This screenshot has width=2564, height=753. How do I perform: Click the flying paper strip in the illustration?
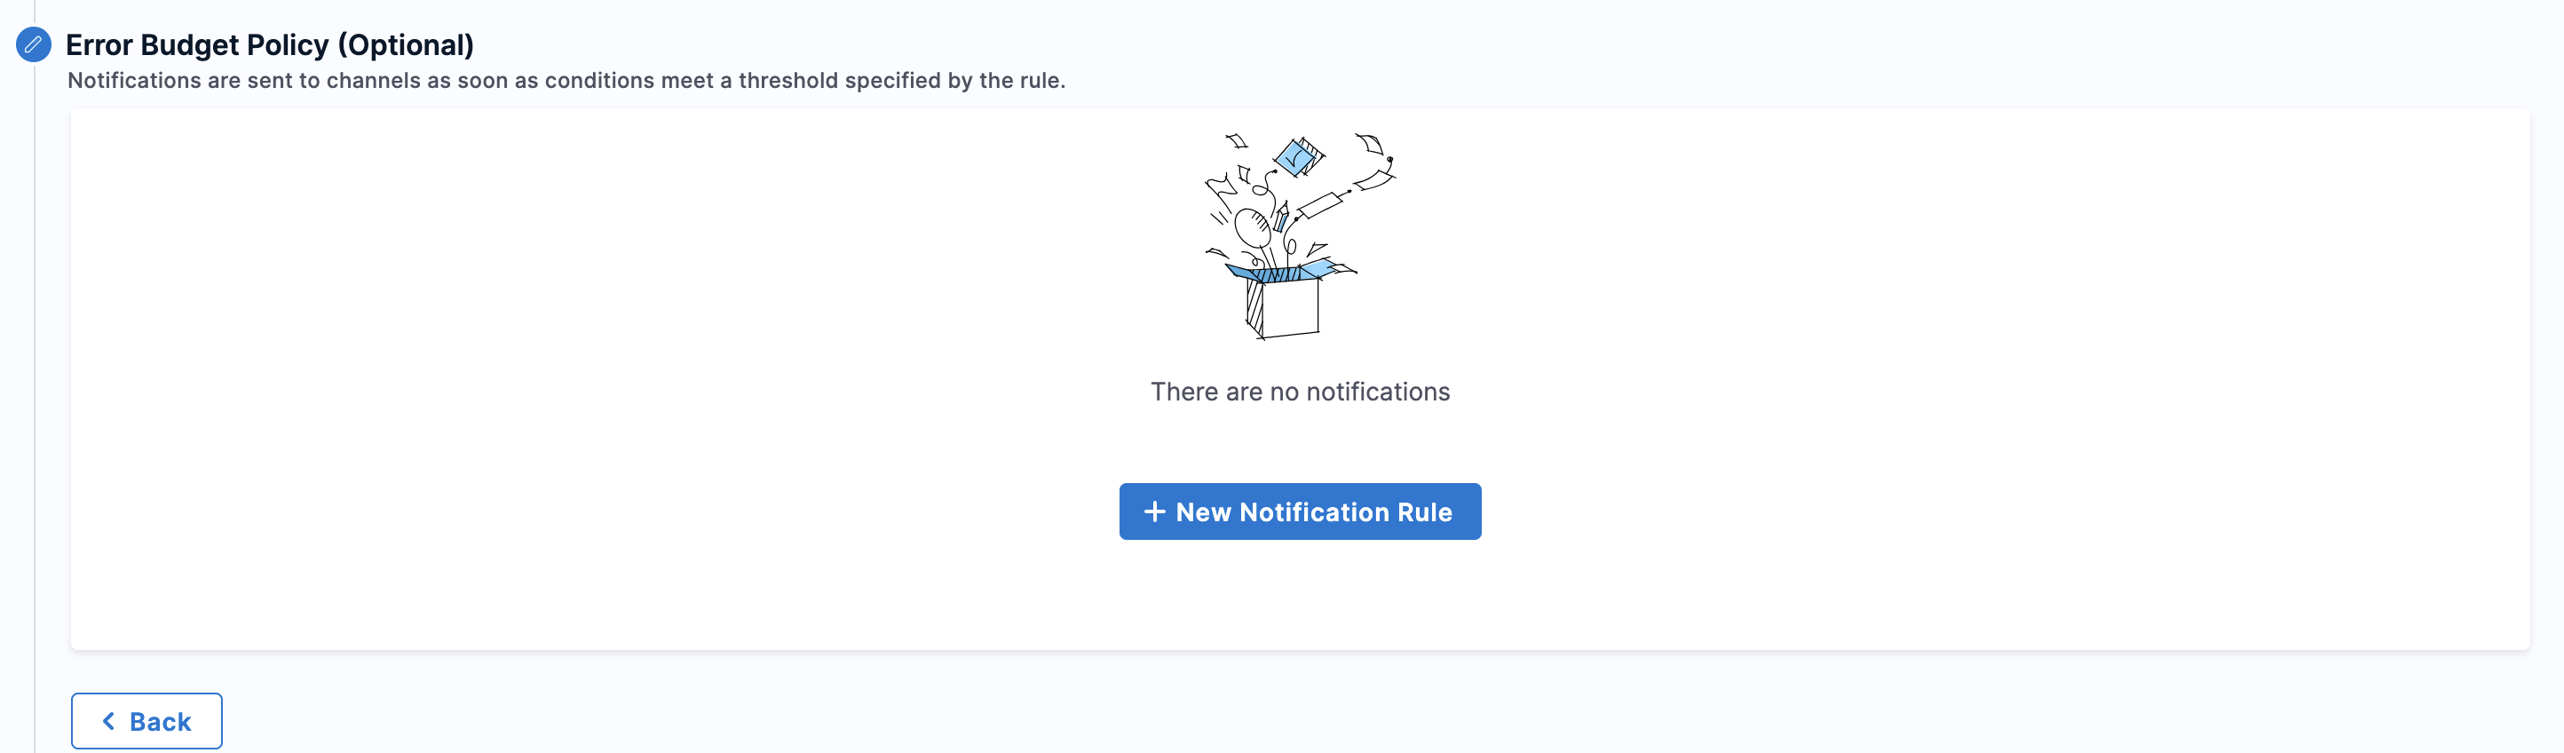(x=1321, y=204)
